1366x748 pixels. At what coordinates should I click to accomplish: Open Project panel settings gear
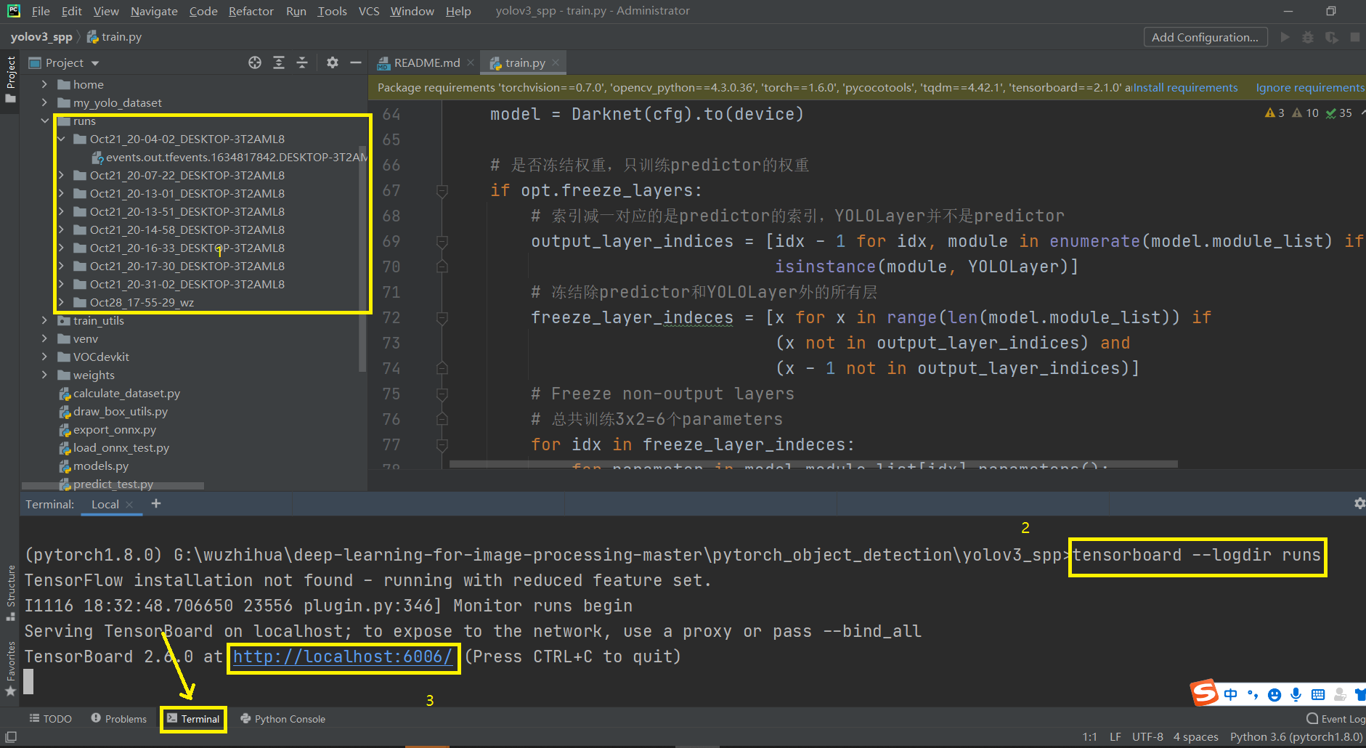coord(333,62)
